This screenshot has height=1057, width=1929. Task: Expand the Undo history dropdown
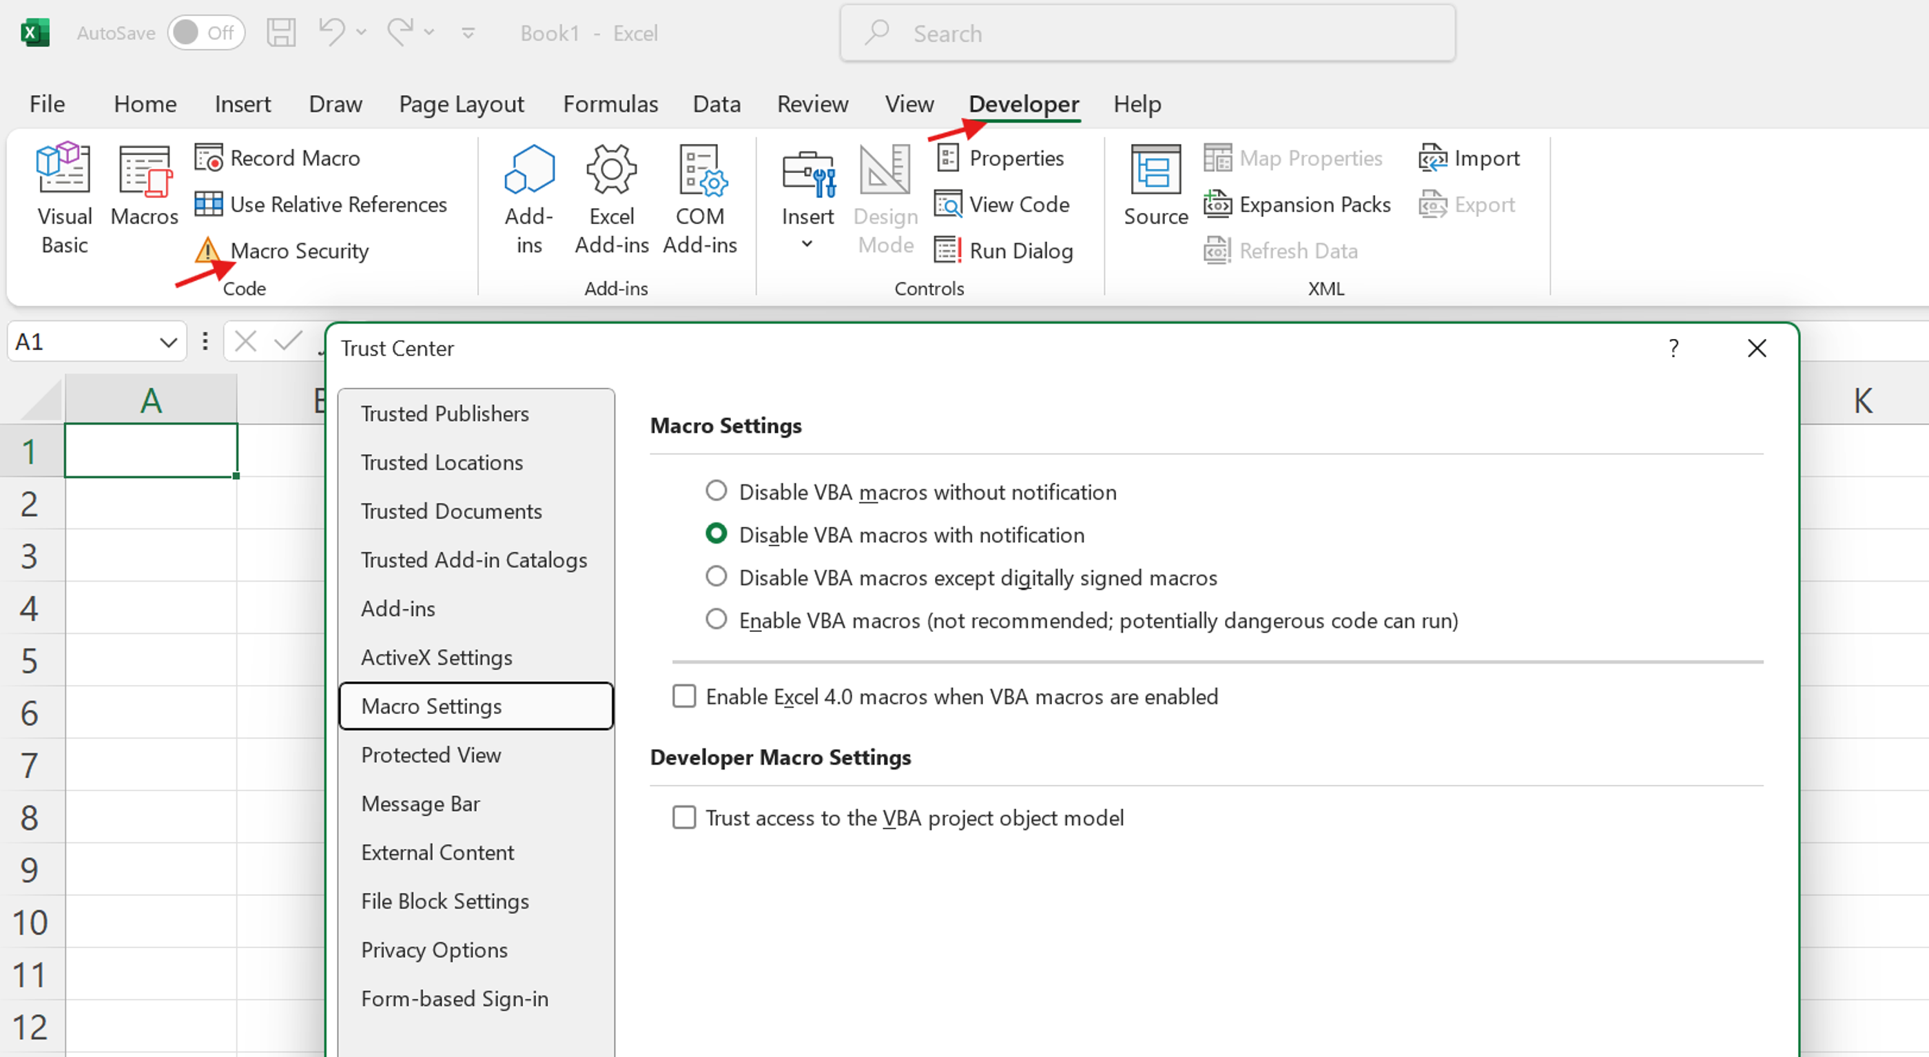coord(362,32)
